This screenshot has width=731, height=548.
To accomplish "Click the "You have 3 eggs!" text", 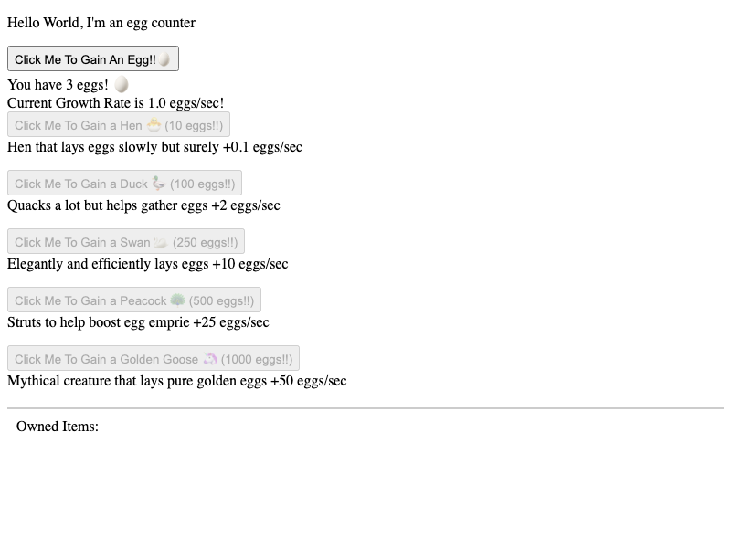I will (x=58, y=85).
